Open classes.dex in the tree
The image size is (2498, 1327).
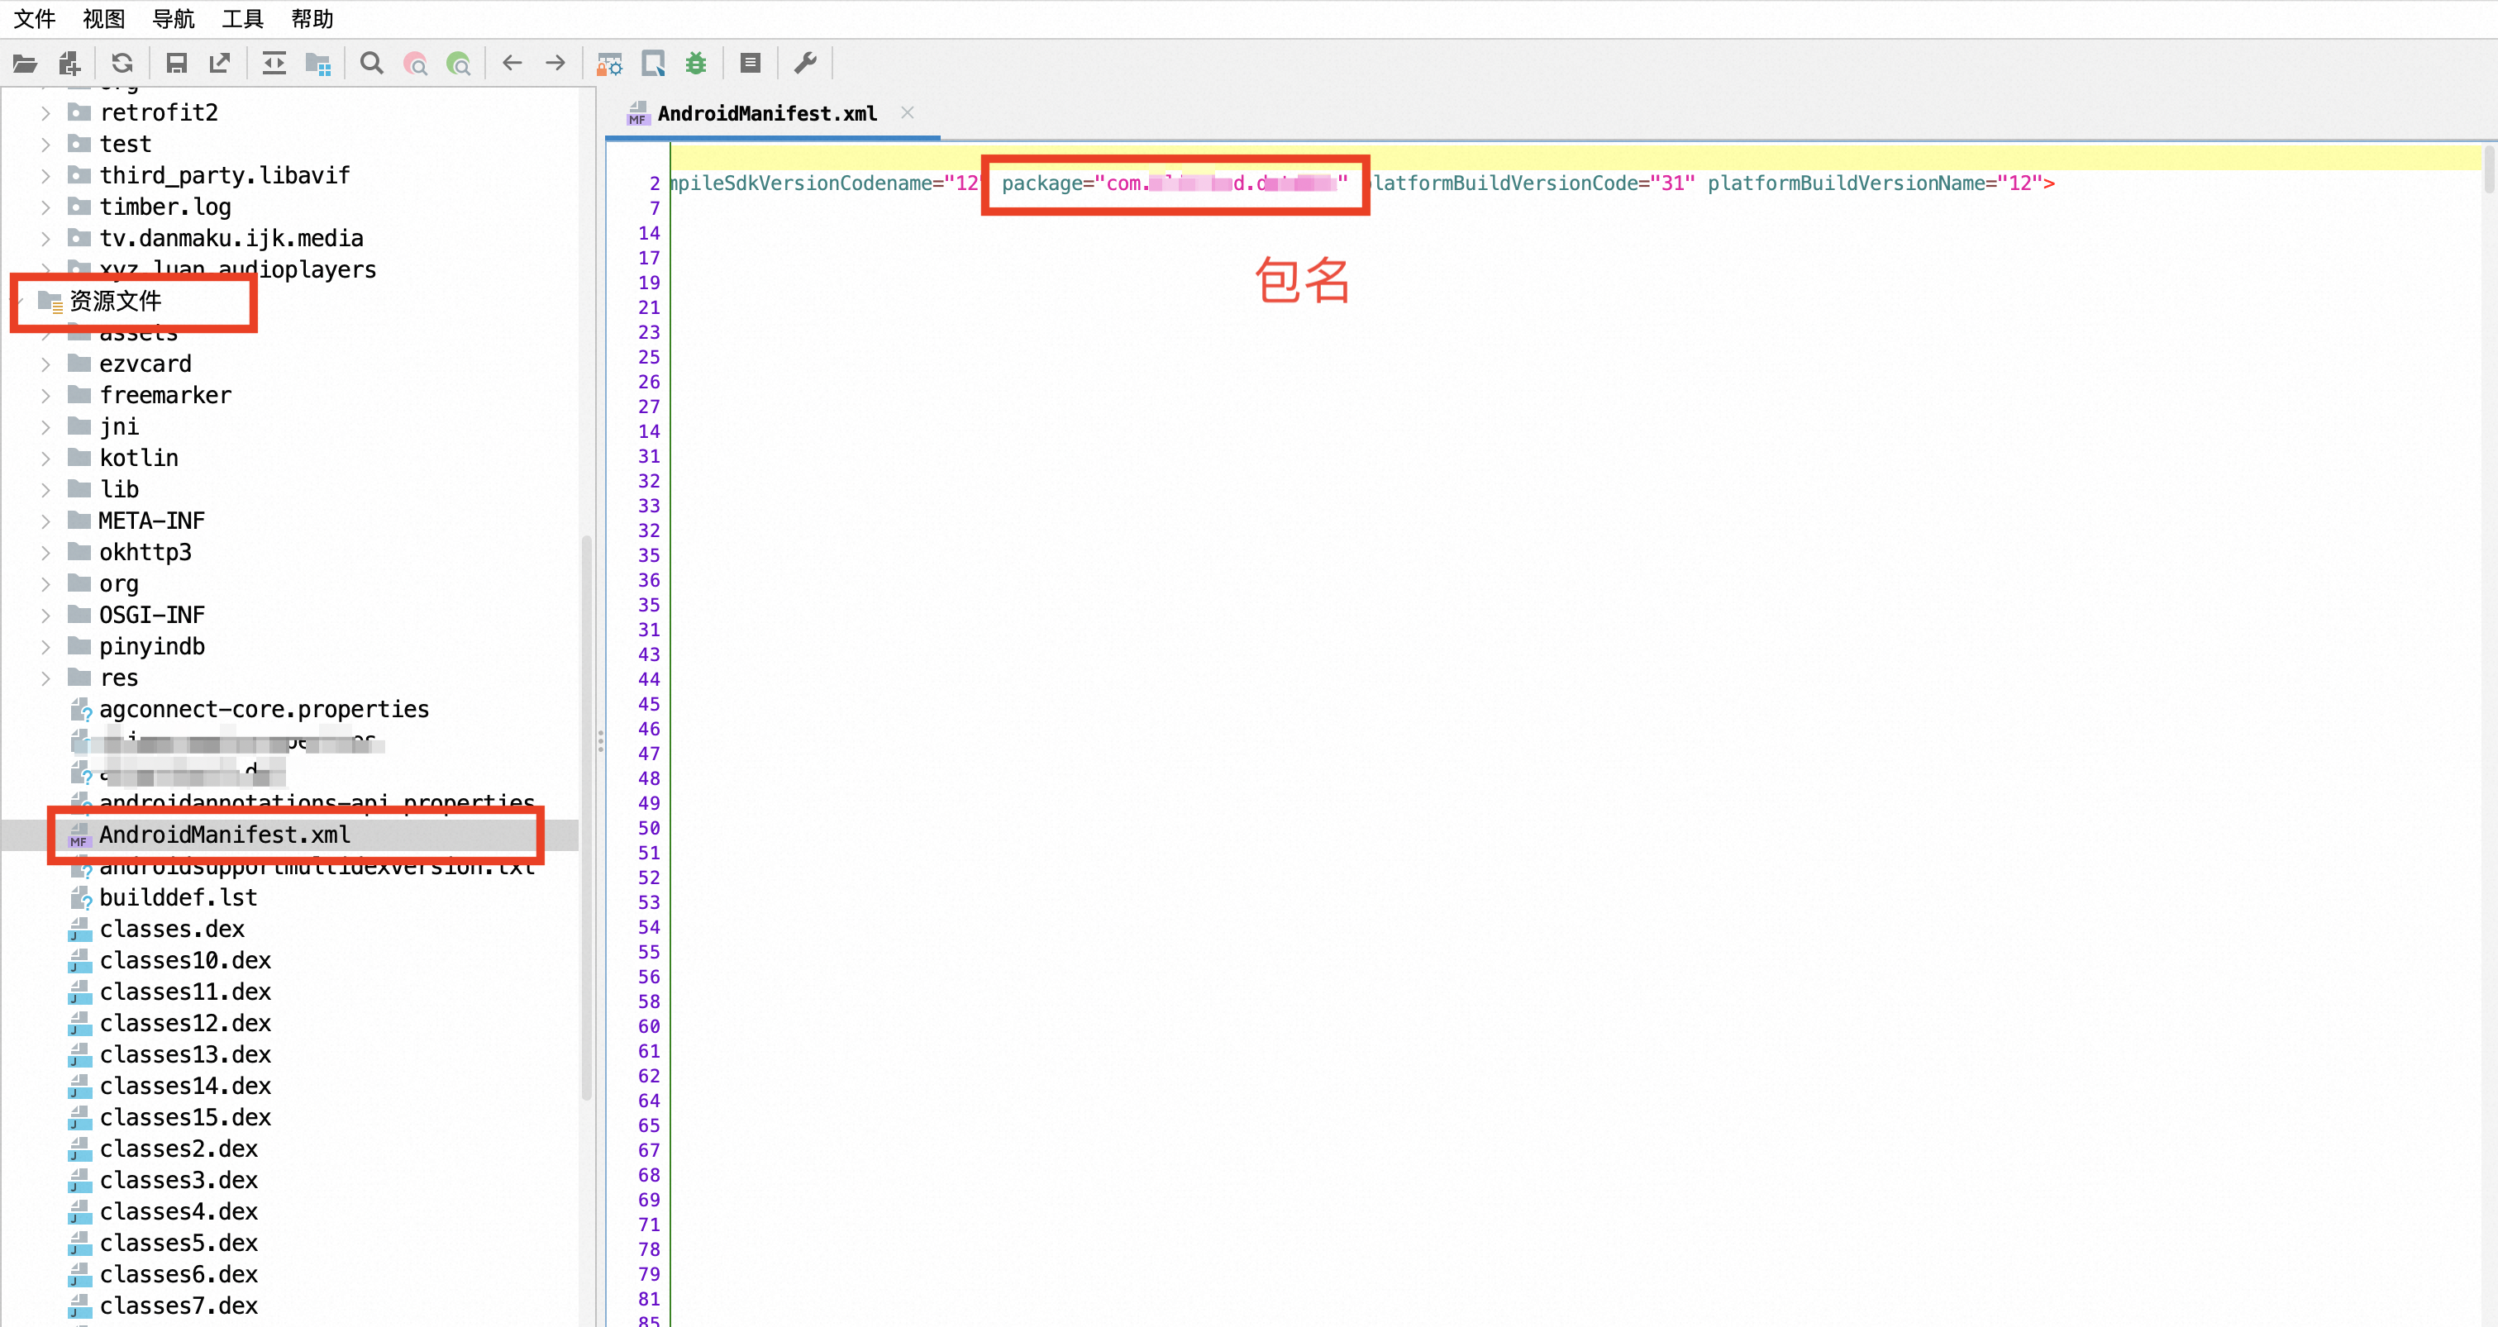[172, 929]
